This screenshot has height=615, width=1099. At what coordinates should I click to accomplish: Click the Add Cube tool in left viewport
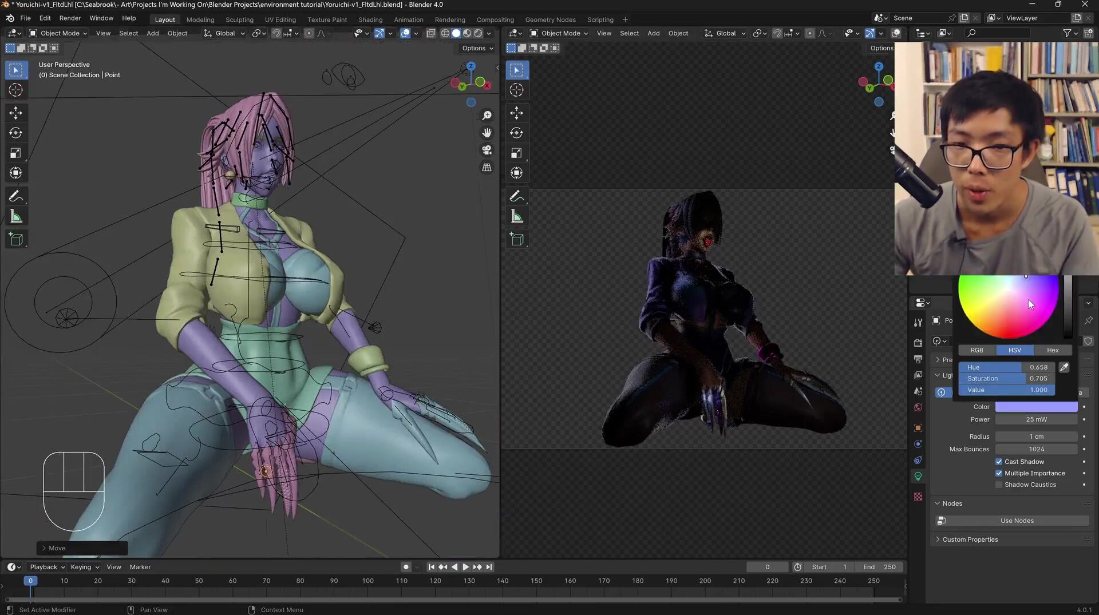tap(15, 239)
